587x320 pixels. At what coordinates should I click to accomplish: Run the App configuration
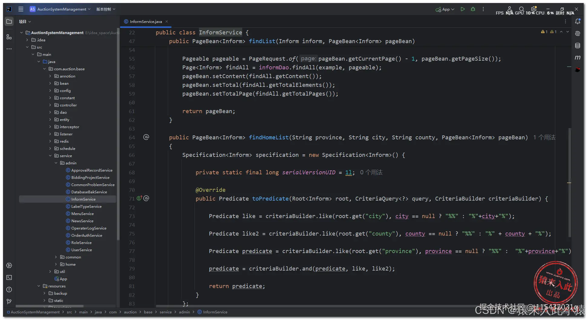point(463,9)
